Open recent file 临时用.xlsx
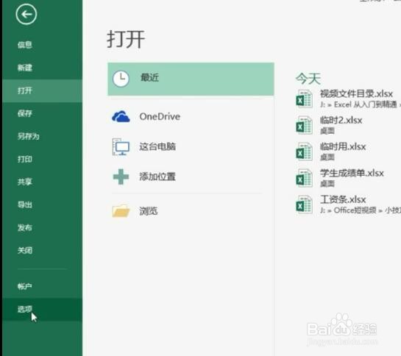This screenshot has height=356, width=401. 343,146
